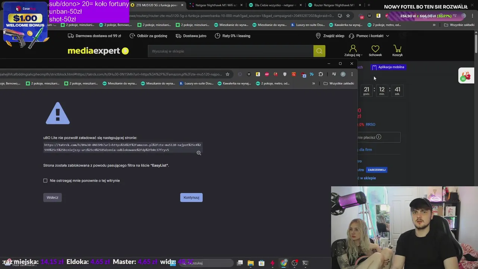Open profile avatar P in front window

343,74
